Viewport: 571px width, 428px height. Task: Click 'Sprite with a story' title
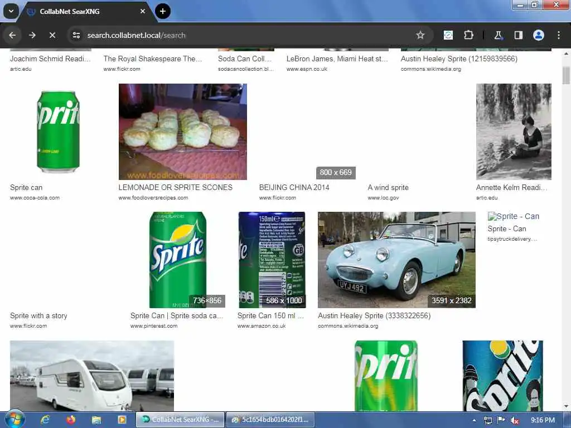38,315
